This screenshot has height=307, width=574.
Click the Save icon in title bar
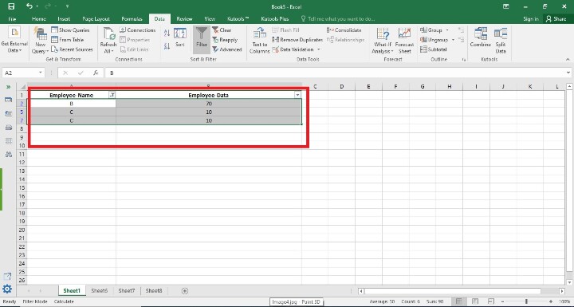pos(11,6)
